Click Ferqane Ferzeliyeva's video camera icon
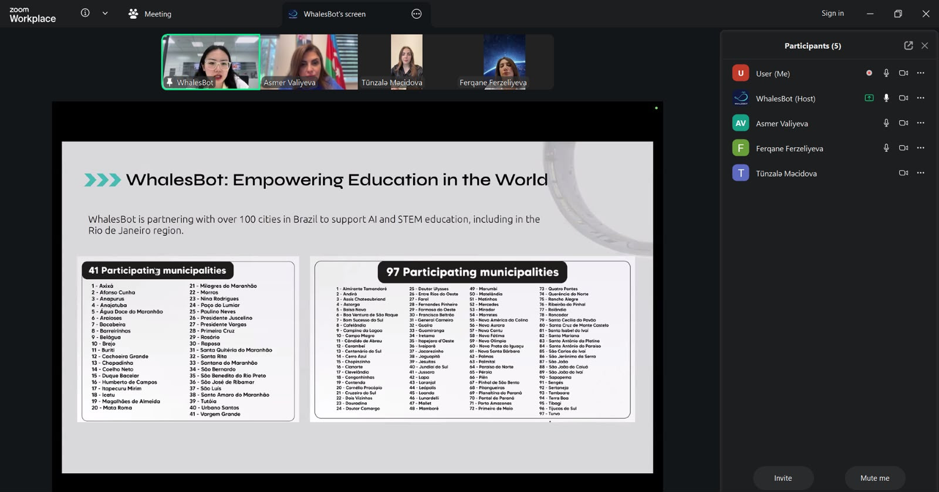This screenshot has width=939, height=492. point(904,148)
